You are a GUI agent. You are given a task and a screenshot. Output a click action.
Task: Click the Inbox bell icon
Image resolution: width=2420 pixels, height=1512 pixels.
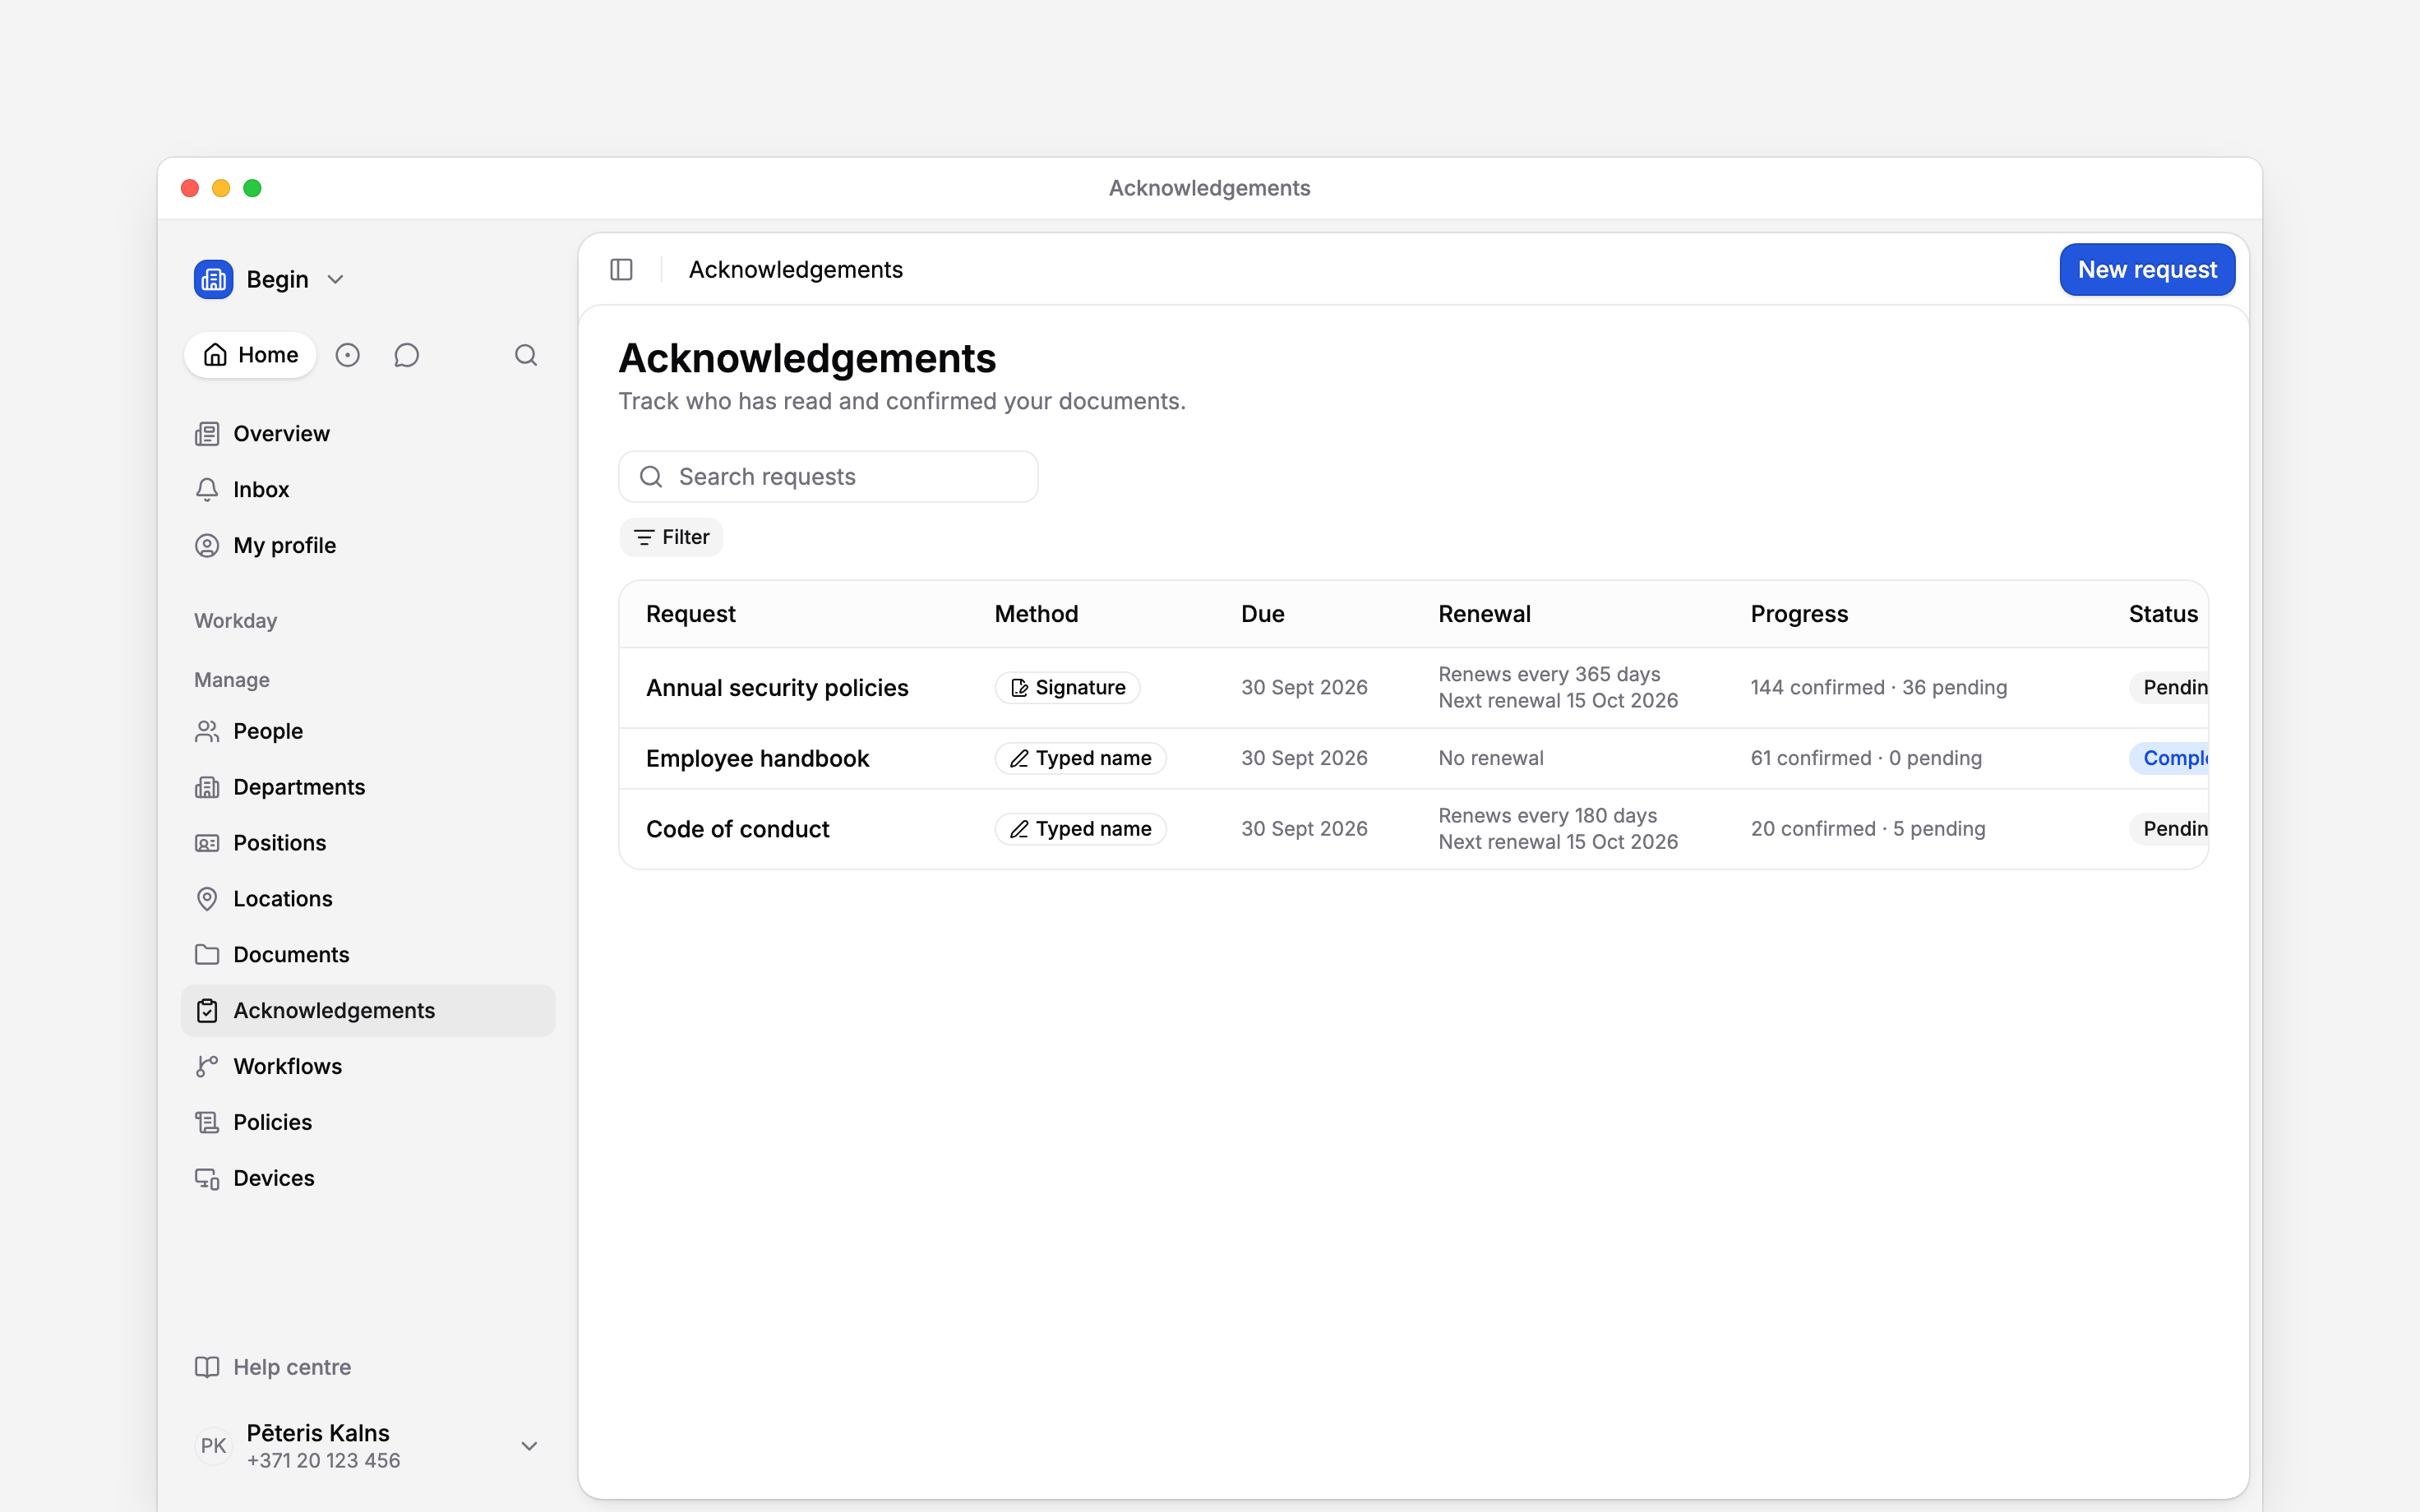pos(207,490)
